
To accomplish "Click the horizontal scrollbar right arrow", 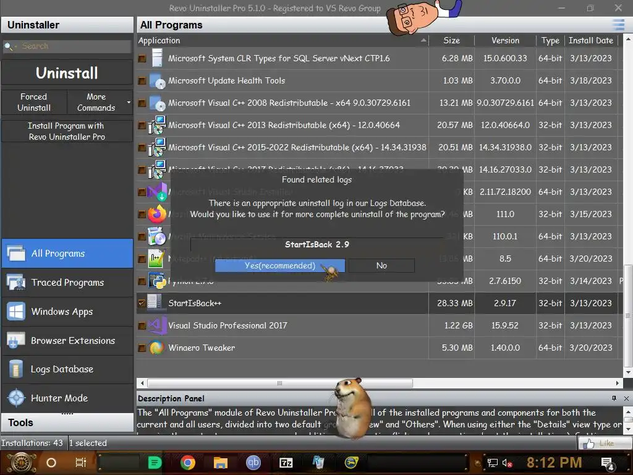I will click(618, 383).
